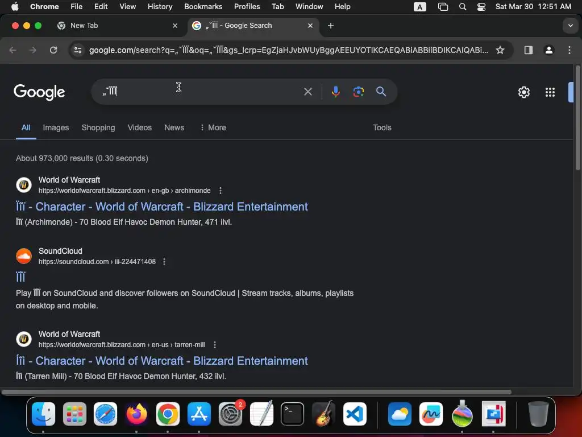Open the SoundCloud result title link

(x=20, y=277)
